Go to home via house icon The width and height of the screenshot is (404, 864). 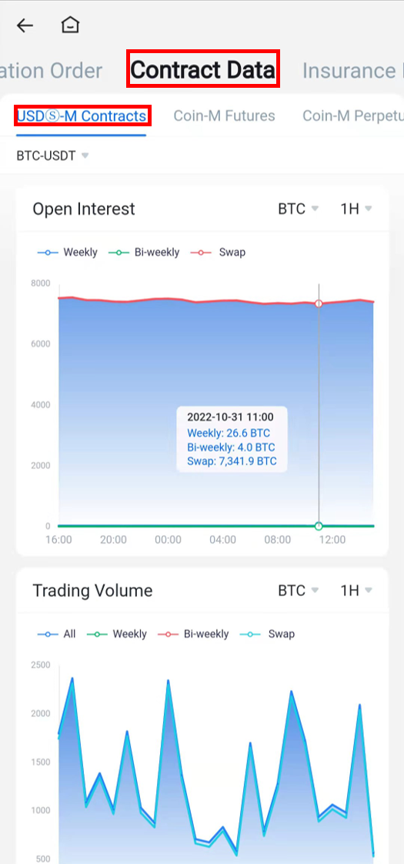70,25
